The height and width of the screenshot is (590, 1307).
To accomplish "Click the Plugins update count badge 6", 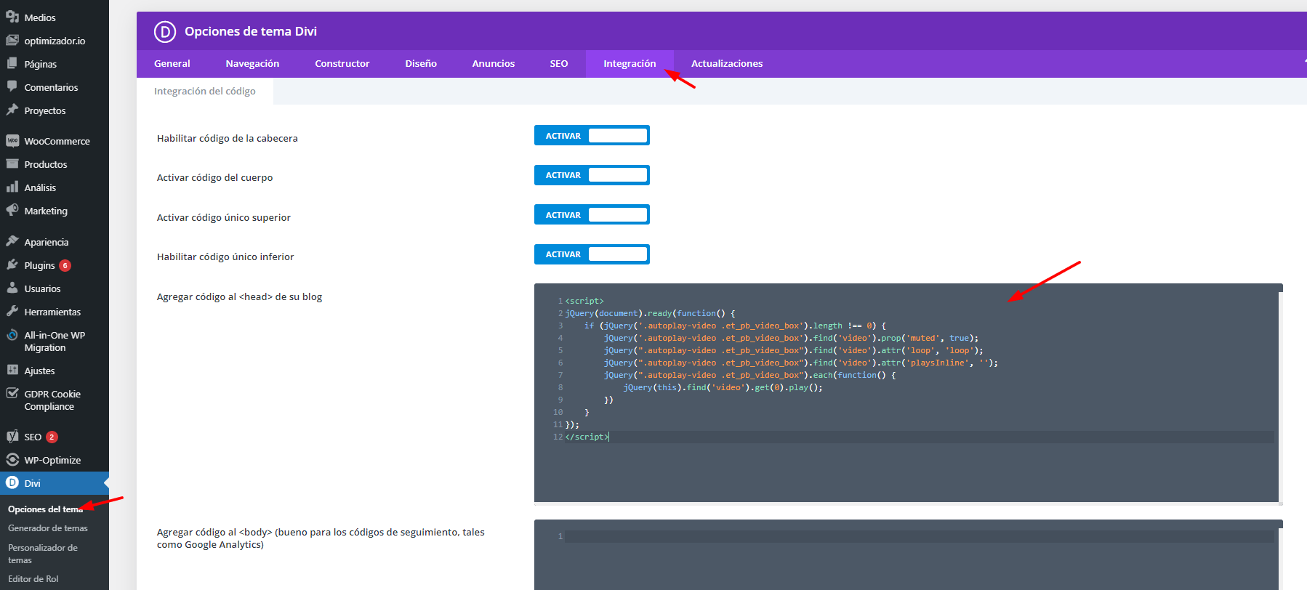I will pyautogui.click(x=65, y=265).
